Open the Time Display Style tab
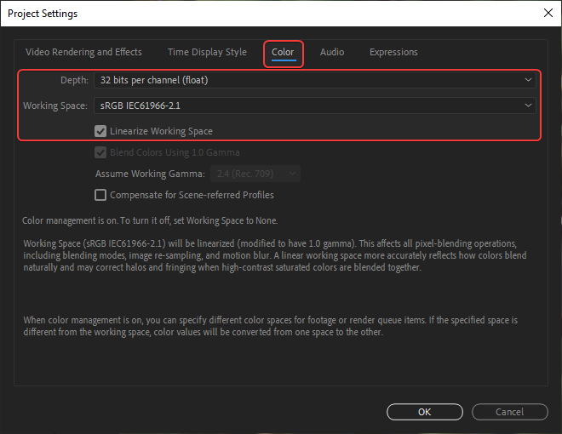Screen dimensions: 562x434 click(x=207, y=53)
